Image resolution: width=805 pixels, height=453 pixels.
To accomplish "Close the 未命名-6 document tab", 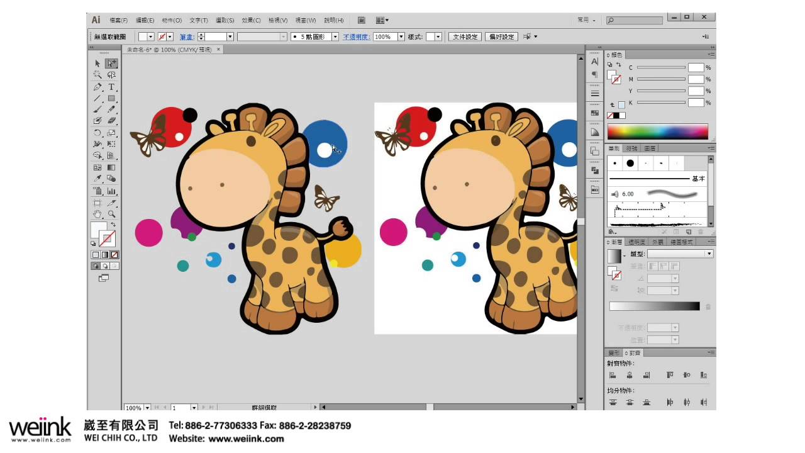I will (x=219, y=49).
